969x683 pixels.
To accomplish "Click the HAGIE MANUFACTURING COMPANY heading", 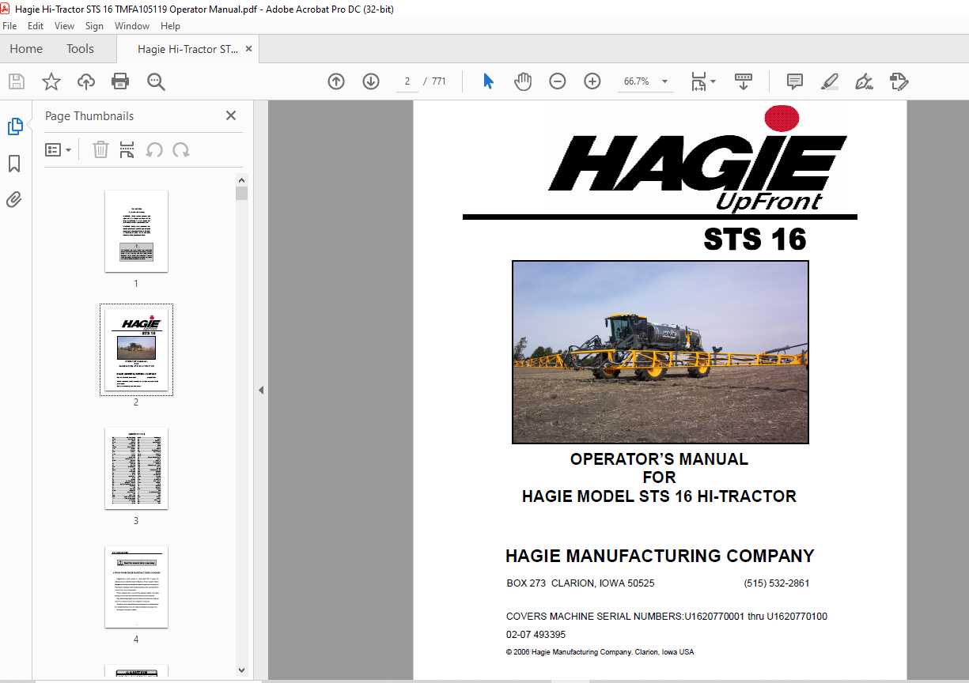I will [x=660, y=556].
